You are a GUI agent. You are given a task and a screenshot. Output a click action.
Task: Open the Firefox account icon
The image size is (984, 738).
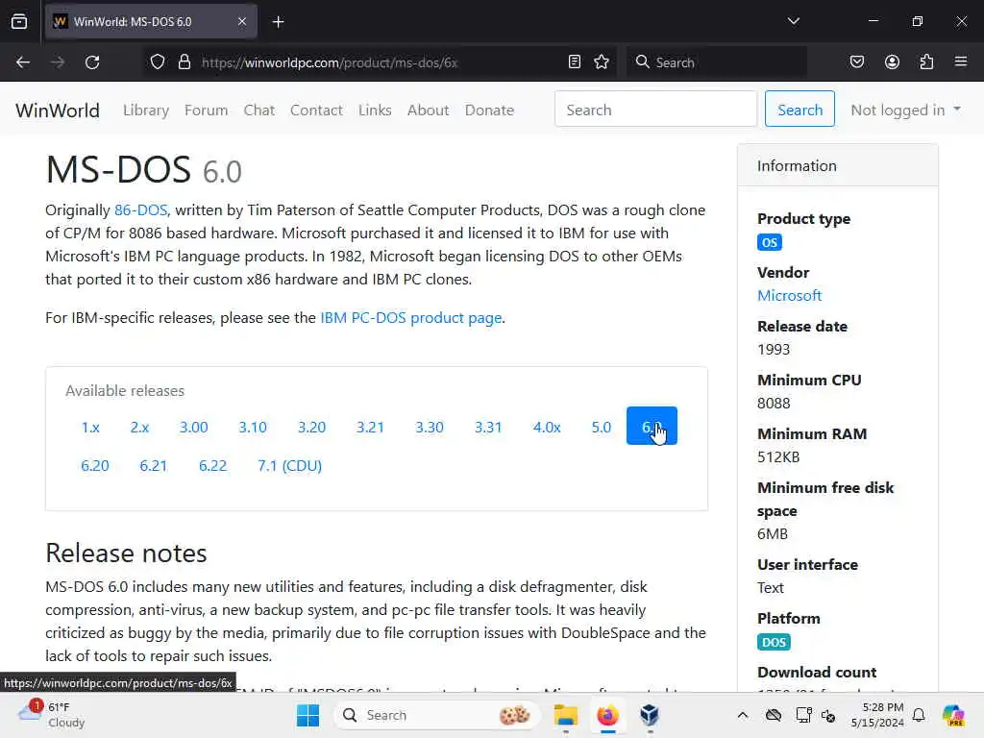click(892, 62)
